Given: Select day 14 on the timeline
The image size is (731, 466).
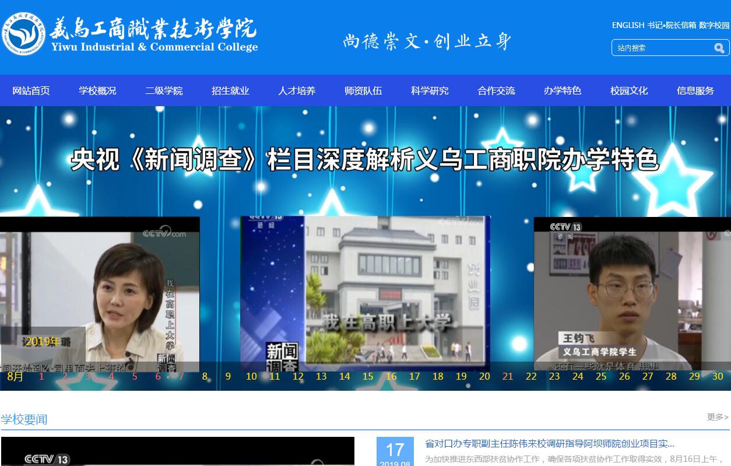Looking at the screenshot, I should [x=345, y=376].
